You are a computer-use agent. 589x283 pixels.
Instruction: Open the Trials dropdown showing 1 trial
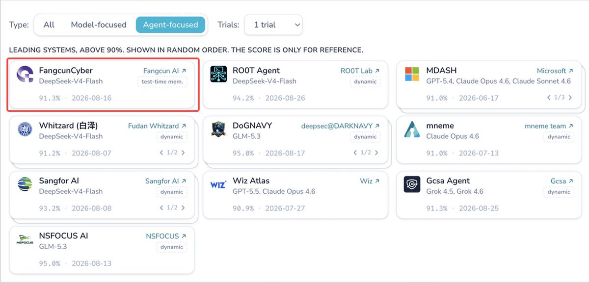click(273, 25)
